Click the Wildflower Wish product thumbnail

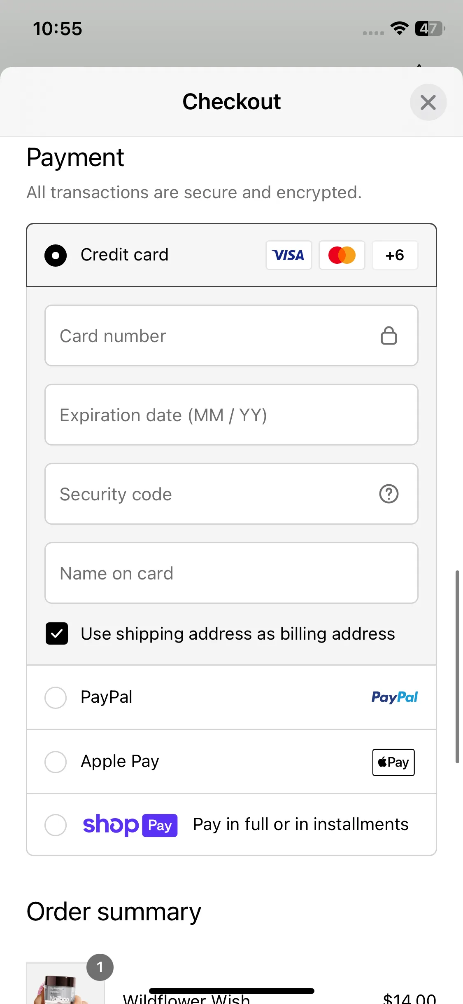[x=65, y=983]
